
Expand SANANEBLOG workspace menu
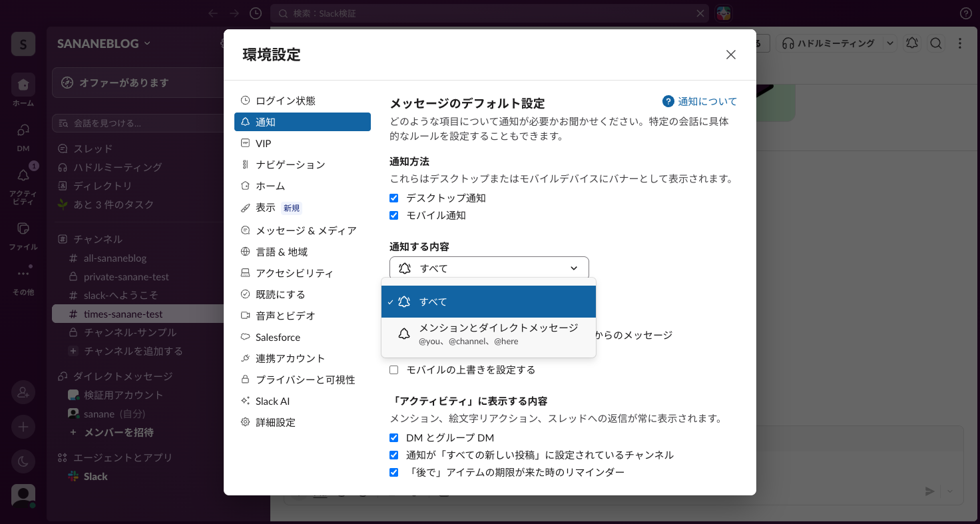(x=104, y=43)
